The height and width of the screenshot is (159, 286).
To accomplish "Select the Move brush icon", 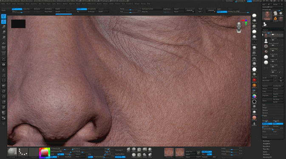I will click(x=128, y=150).
